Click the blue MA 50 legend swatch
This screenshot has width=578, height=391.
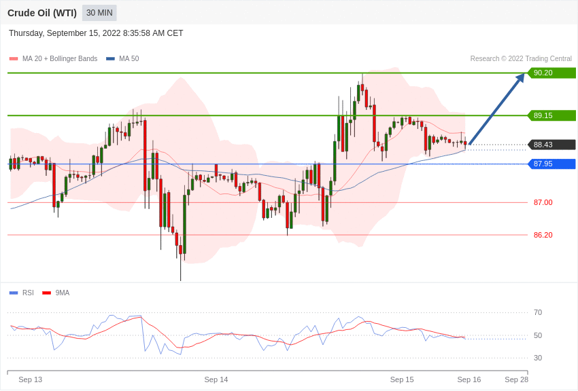pyautogui.click(x=110, y=58)
